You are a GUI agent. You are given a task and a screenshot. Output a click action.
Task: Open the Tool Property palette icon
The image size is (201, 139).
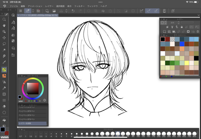pyautogui.click(x=13, y=28)
